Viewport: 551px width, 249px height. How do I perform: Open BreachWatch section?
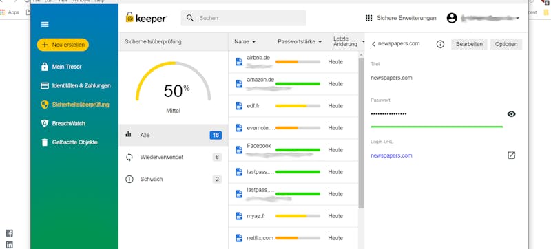68,123
